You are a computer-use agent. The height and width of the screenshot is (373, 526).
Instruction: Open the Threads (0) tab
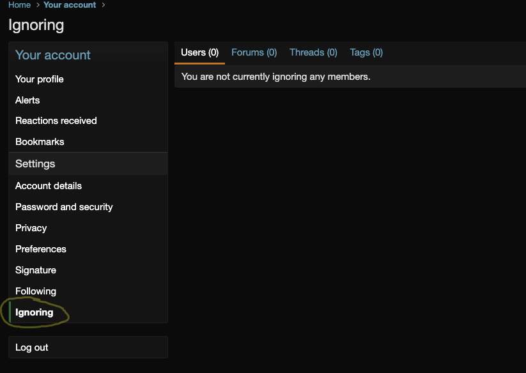[x=313, y=52]
